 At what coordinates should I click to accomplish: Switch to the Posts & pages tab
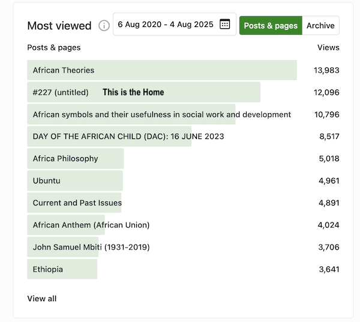(x=271, y=25)
